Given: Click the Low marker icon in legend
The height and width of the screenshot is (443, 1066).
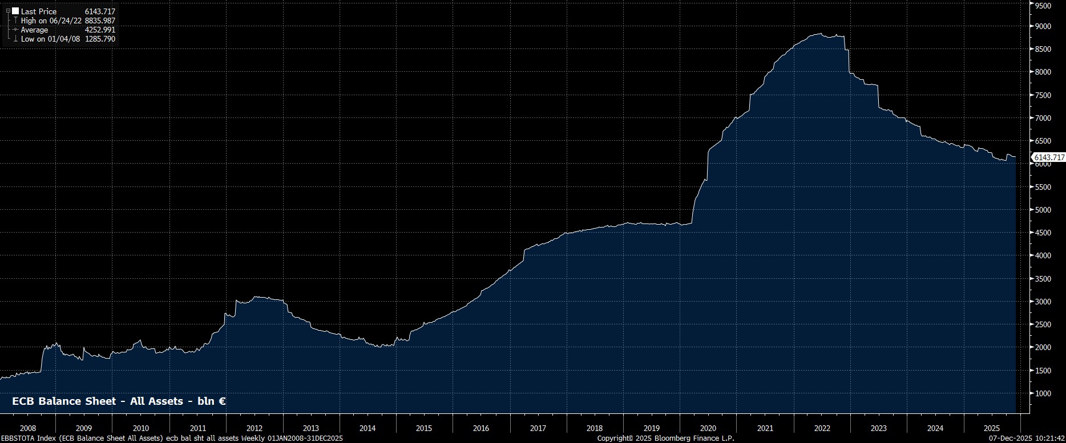Looking at the screenshot, I should coord(15,39).
